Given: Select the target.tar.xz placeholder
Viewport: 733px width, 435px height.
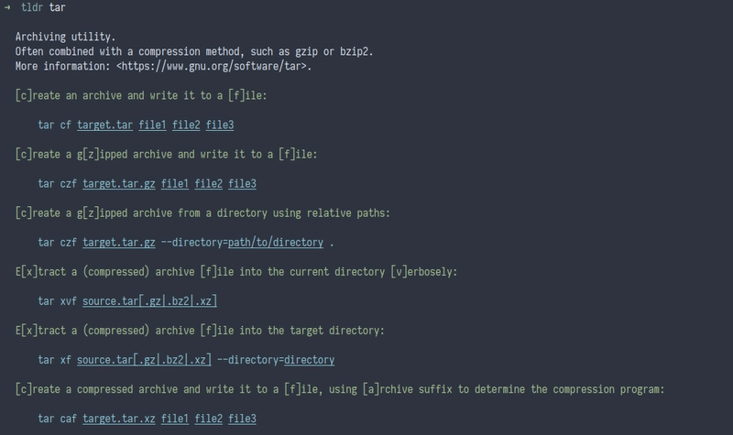Looking at the screenshot, I should click(116, 419).
